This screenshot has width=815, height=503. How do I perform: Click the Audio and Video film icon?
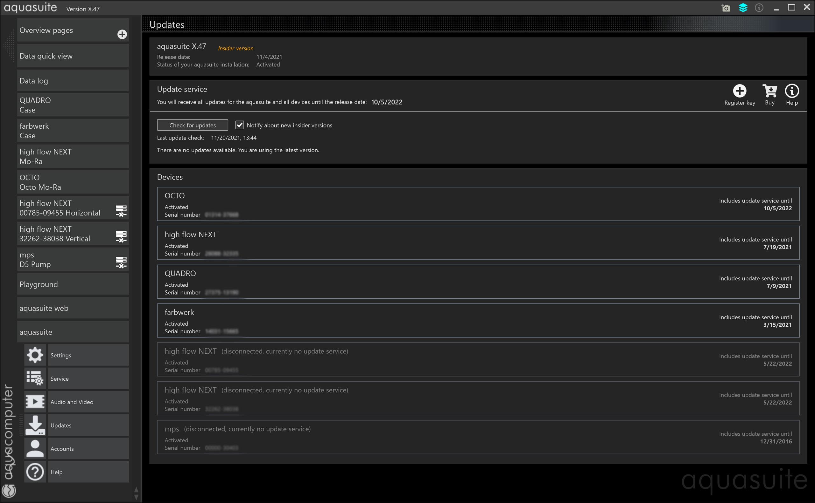click(35, 402)
